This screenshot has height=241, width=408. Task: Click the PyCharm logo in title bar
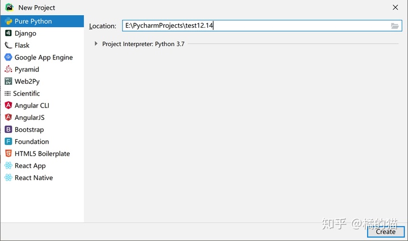[10, 7]
